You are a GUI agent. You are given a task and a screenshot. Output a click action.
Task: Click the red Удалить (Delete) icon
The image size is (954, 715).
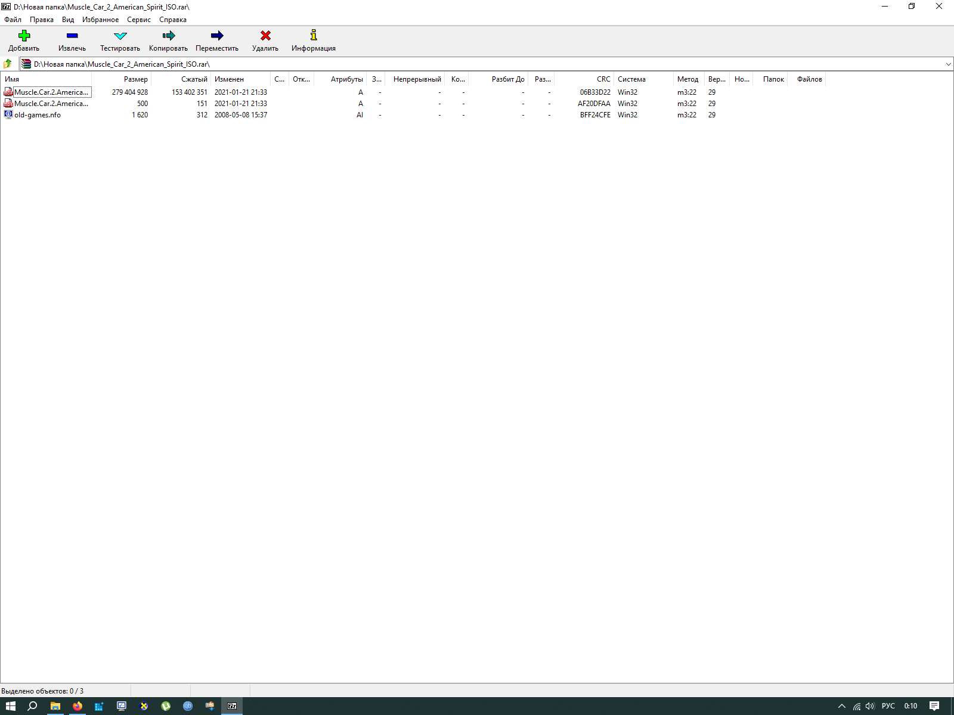(x=265, y=36)
